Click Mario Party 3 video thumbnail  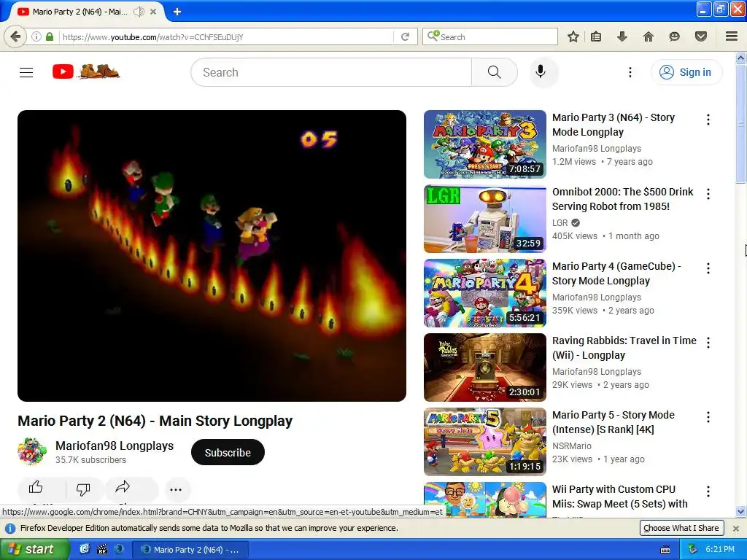pos(485,144)
